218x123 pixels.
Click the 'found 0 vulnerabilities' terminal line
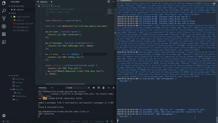51,107
